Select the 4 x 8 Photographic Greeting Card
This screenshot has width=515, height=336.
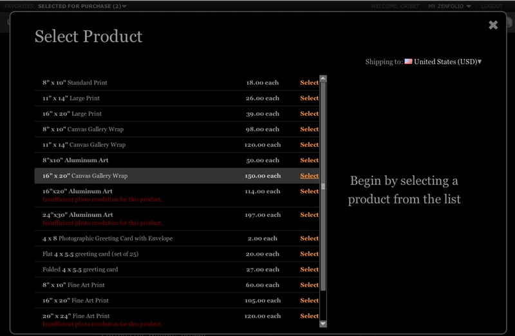coord(309,238)
